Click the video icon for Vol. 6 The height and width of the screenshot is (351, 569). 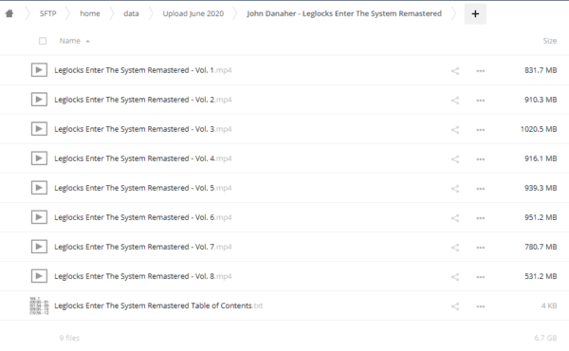click(39, 217)
